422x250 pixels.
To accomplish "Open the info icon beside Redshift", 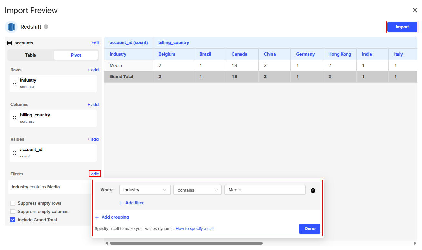I will pos(46,27).
